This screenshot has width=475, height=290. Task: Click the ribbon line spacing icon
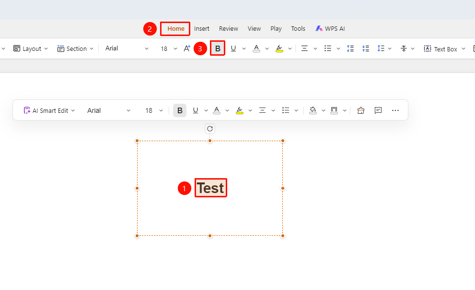pyautogui.click(x=381, y=48)
